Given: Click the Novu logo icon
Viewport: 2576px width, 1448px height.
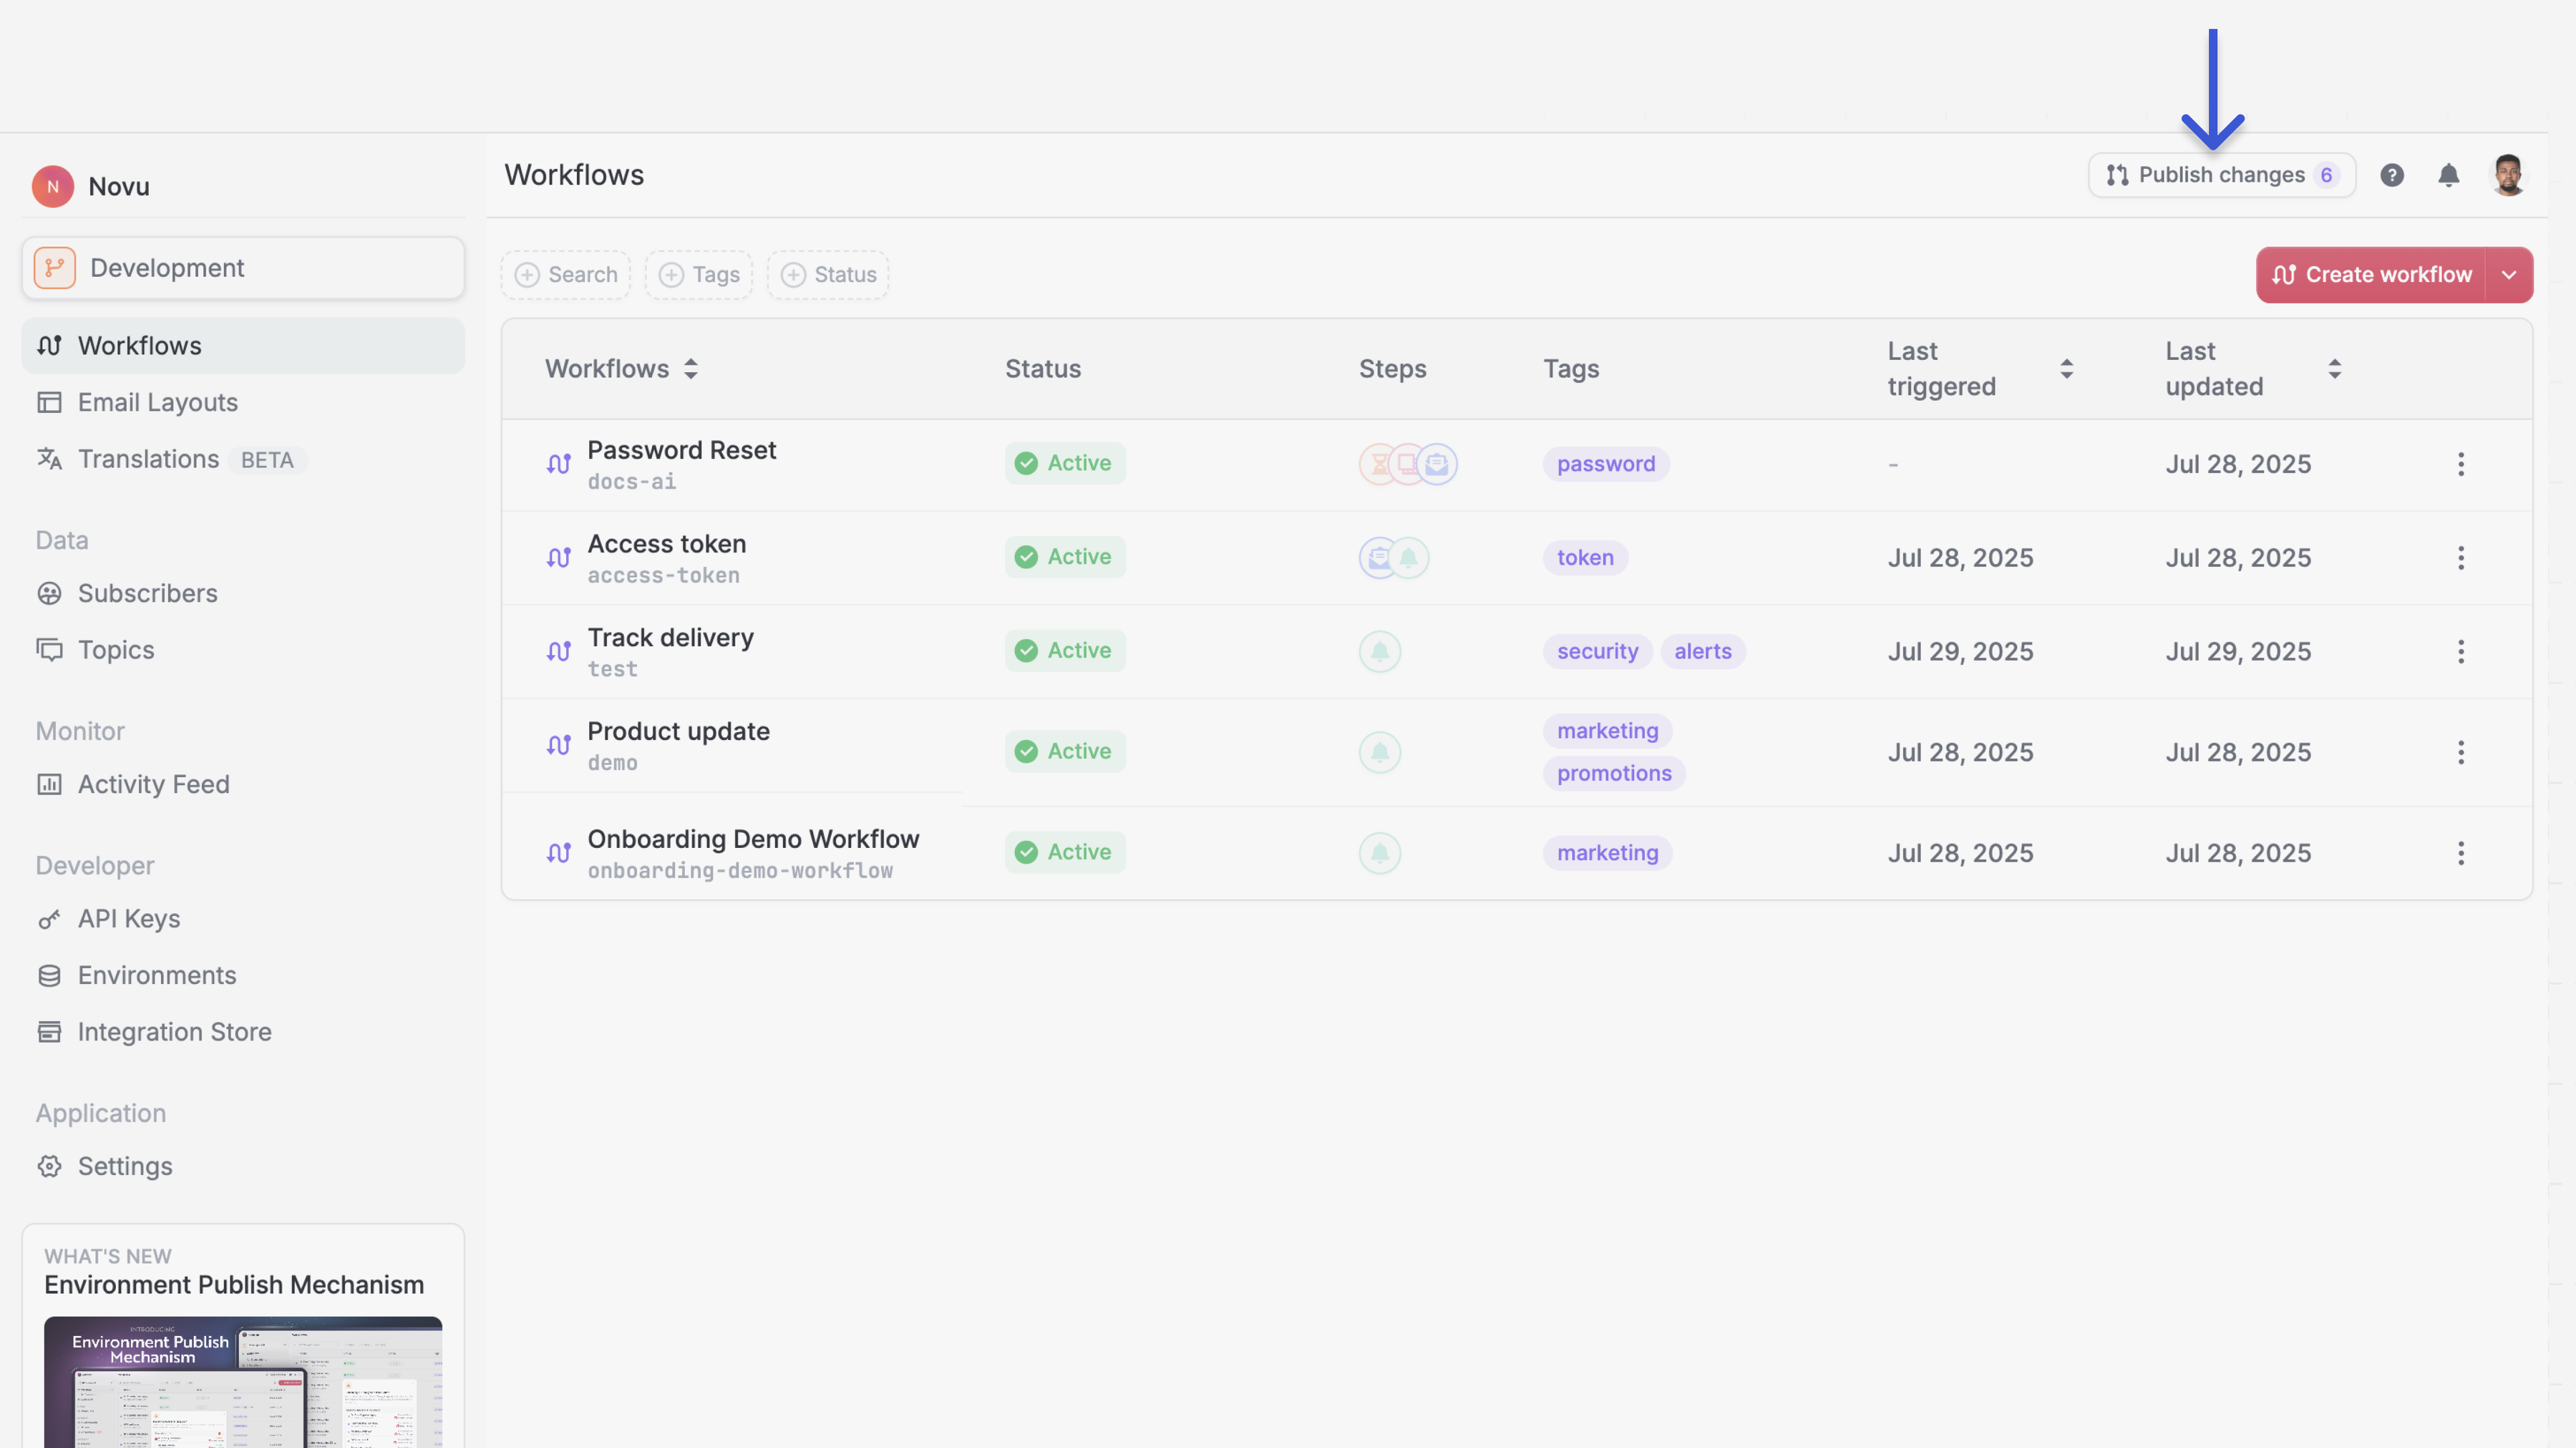Looking at the screenshot, I should [x=52, y=186].
